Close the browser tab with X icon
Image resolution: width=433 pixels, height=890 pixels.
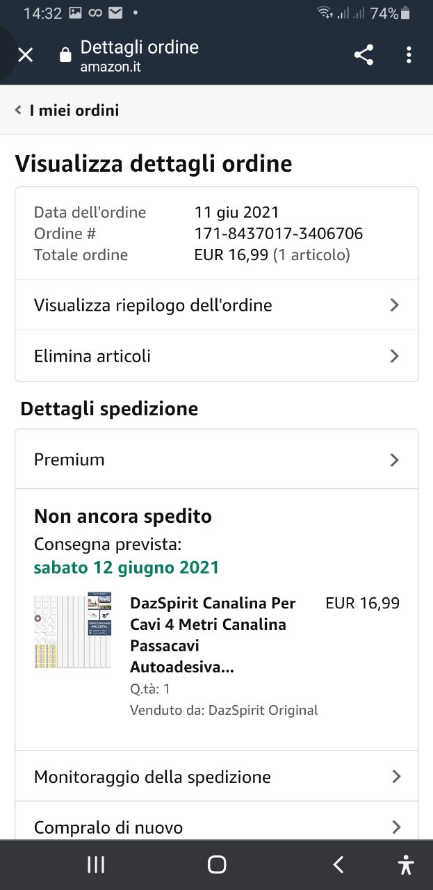point(25,55)
